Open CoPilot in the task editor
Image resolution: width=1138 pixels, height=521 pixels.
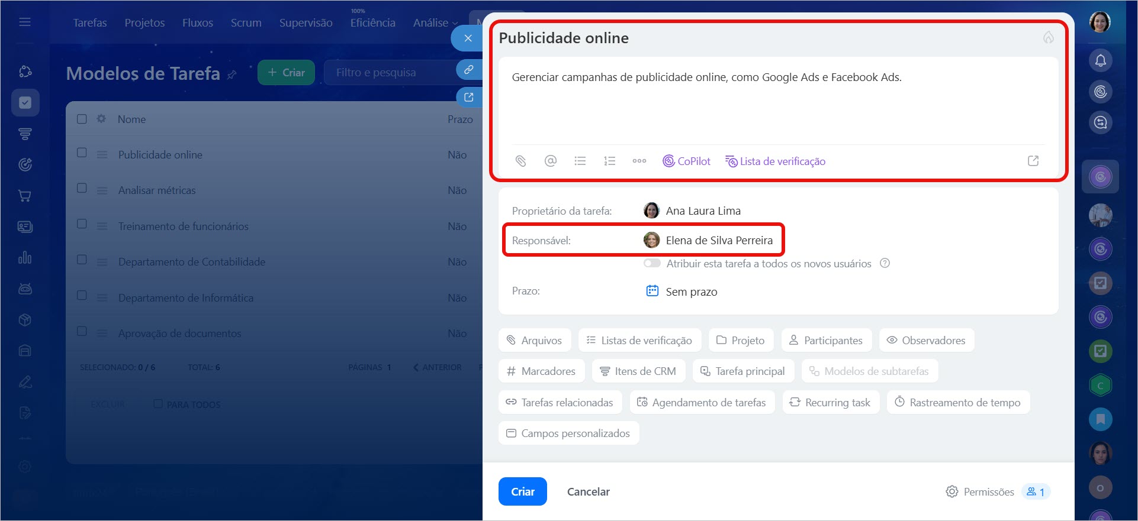pyautogui.click(x=686, y=161)
